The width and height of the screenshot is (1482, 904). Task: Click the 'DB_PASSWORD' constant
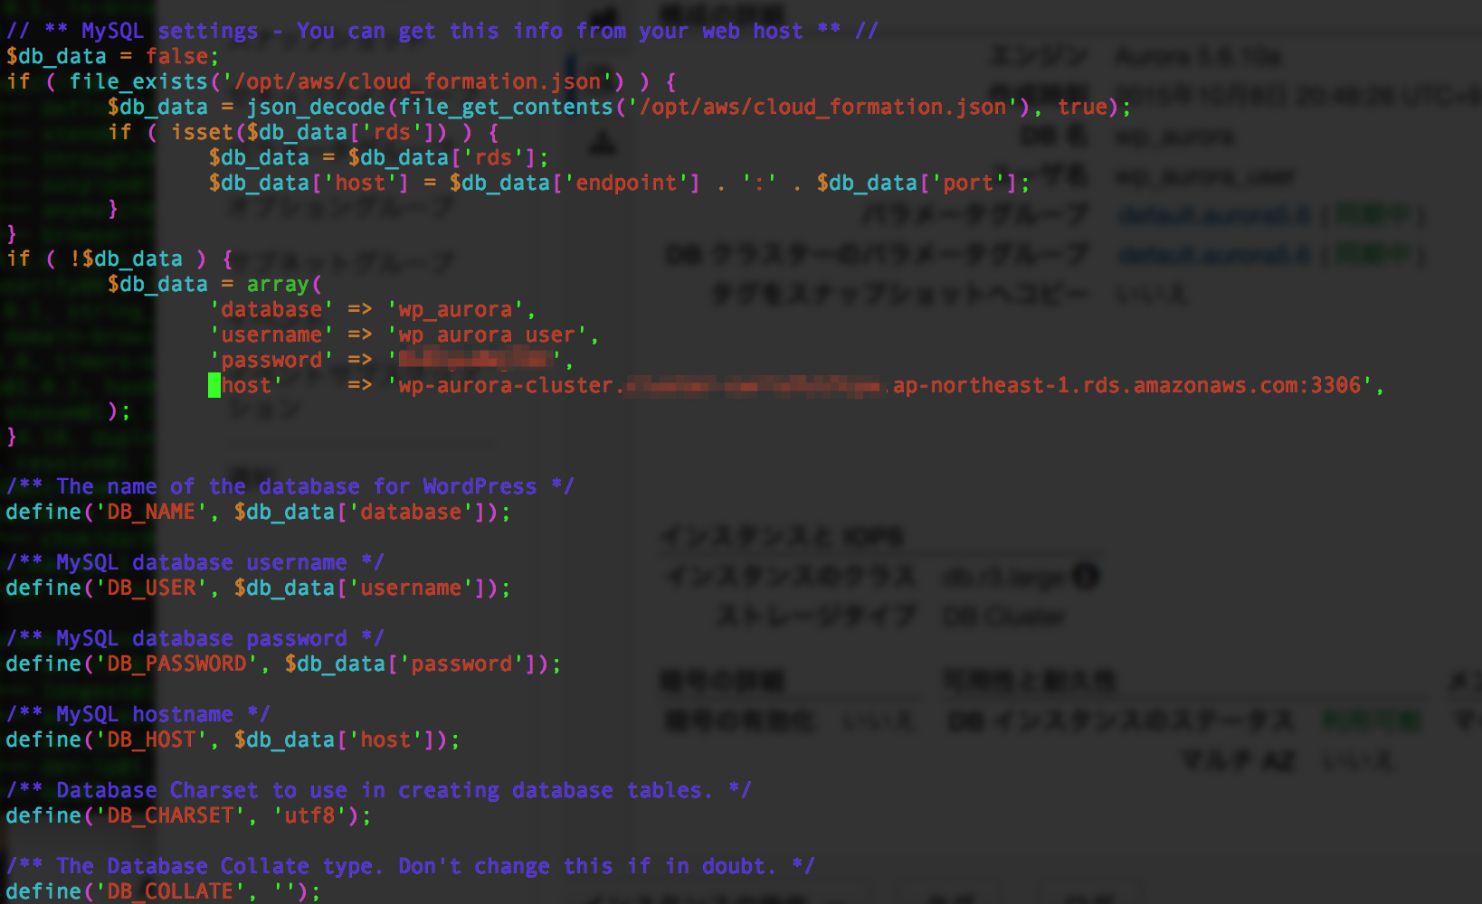click(176, 664)
